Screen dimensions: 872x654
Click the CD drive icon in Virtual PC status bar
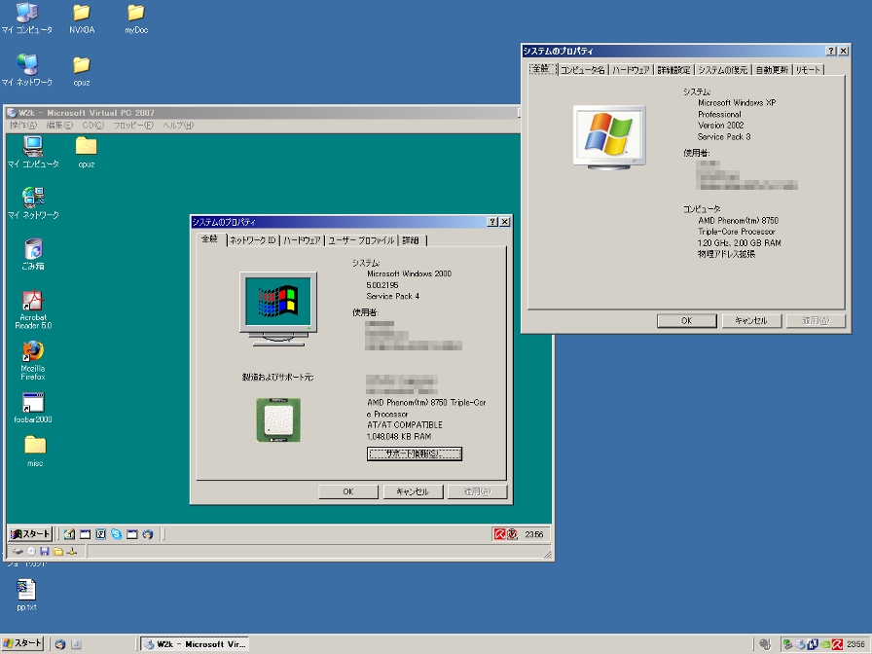click(31, 551)
